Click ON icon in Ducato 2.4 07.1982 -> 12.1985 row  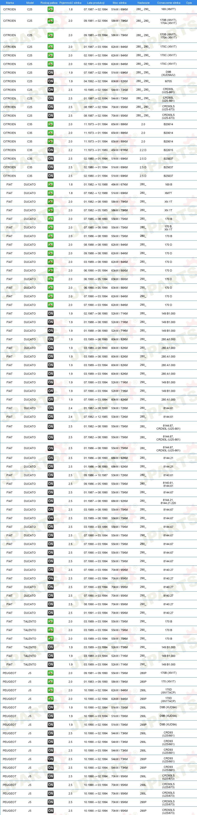click(50, 417)
